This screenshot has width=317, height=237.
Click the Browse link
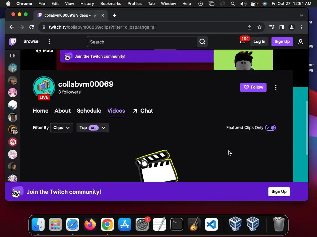click(31, 42)
